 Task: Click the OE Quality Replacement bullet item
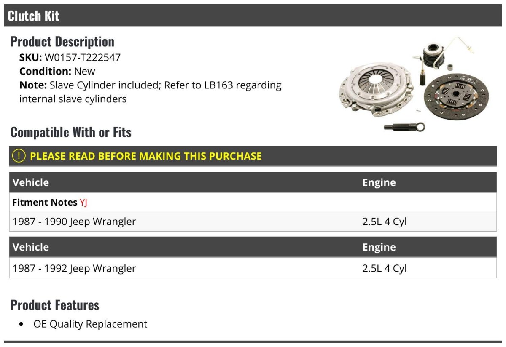click(90, 324)
